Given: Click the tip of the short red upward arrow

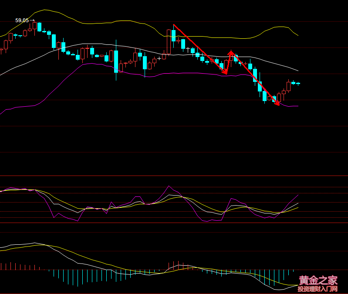Looking at the screenshot, I should point(230,52).
